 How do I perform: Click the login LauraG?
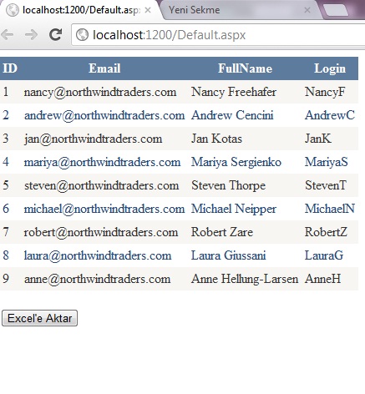324,255
